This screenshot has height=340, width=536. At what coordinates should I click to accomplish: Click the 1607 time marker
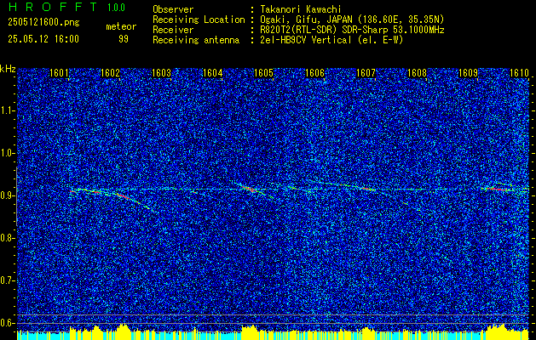[366, 72]
